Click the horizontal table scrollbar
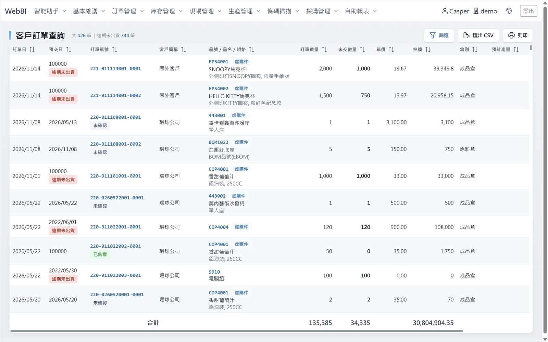548x342 pixels. click(236, 331)
